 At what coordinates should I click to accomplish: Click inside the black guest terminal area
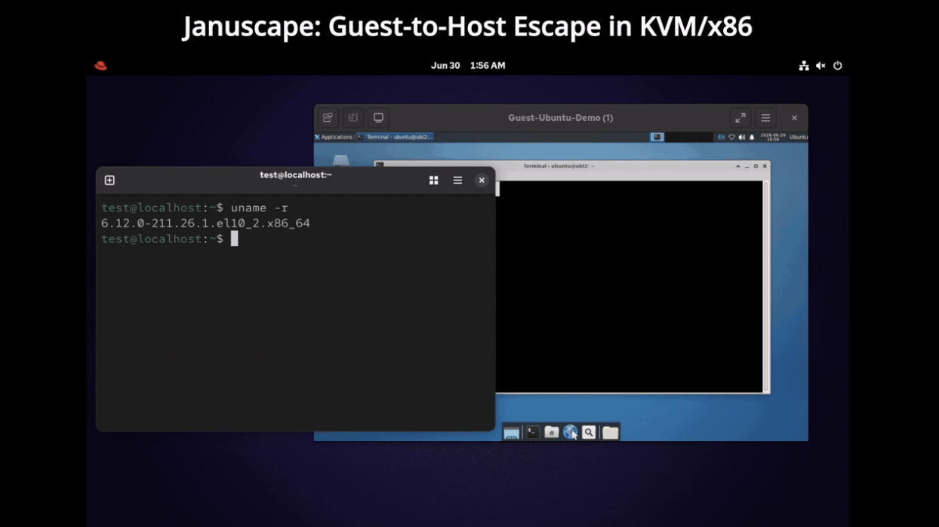630,287
